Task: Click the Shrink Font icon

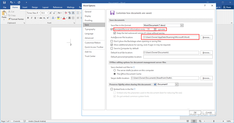Action: pos(54,13)
